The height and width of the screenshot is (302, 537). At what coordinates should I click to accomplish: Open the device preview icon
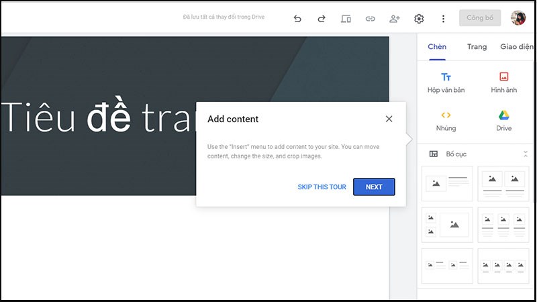tap(346, 19)
